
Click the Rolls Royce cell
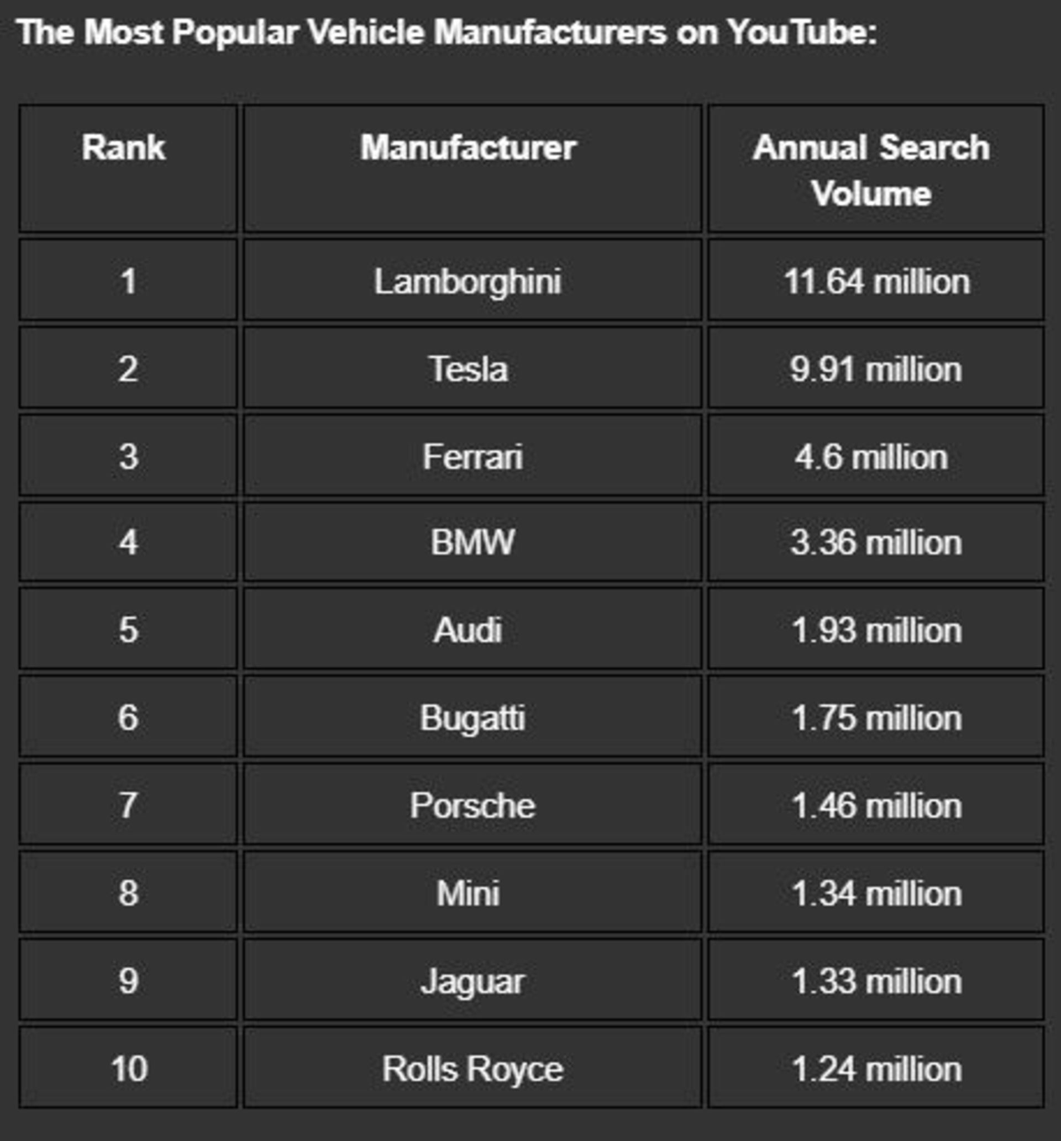(472, 1069)
